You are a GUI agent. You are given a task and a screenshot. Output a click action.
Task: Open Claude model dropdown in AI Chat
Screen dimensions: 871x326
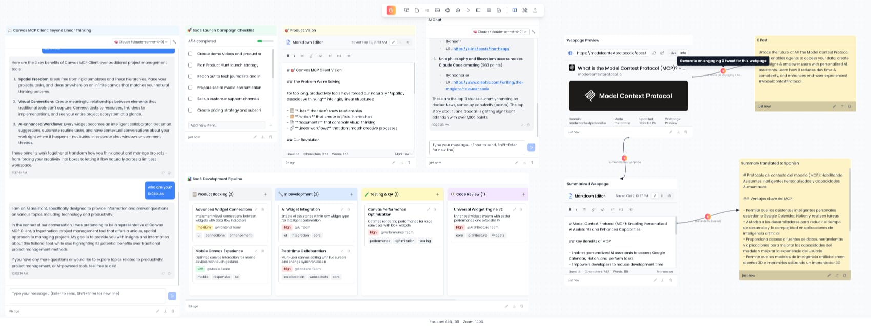point(500,32)
